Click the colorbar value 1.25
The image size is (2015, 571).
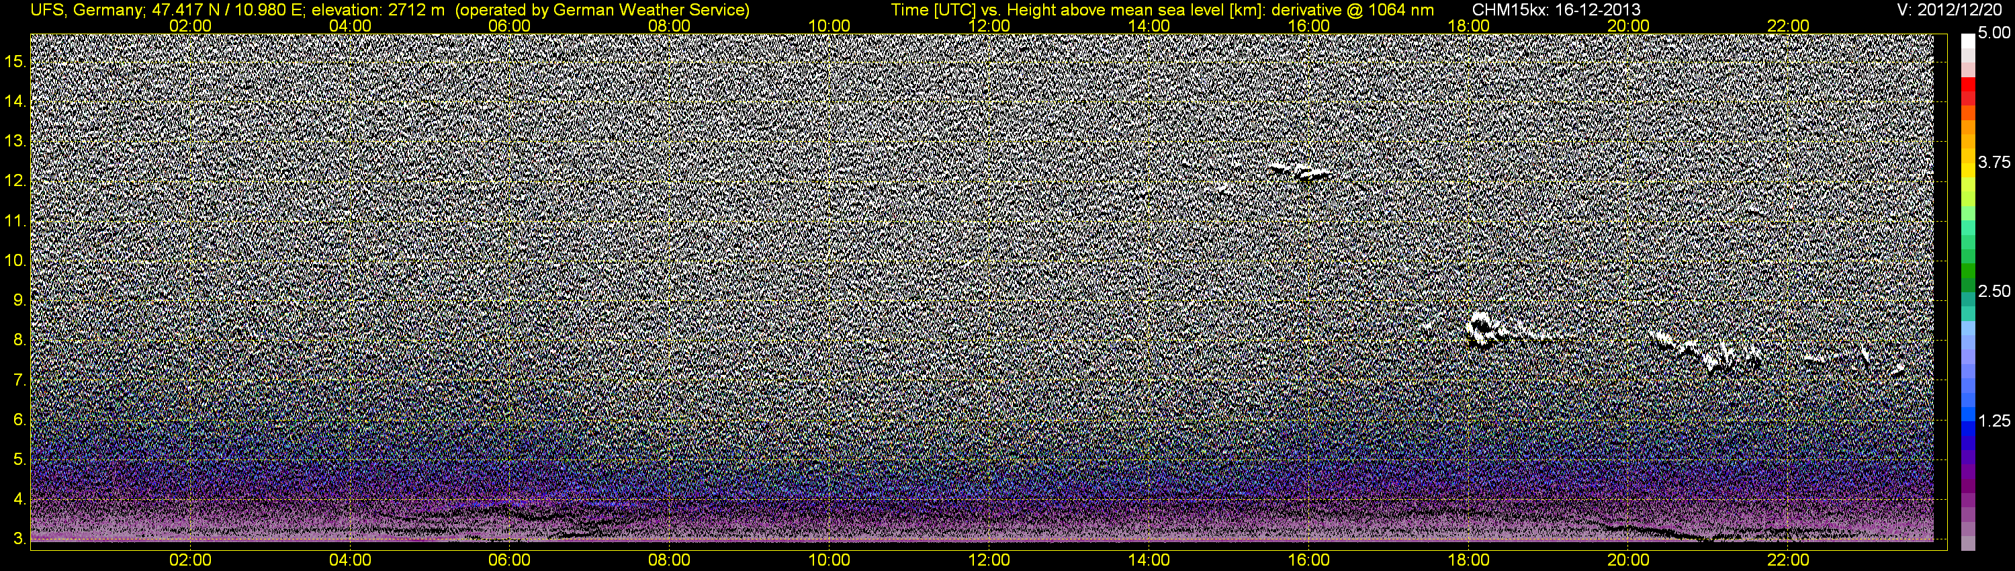(1993, 422)
